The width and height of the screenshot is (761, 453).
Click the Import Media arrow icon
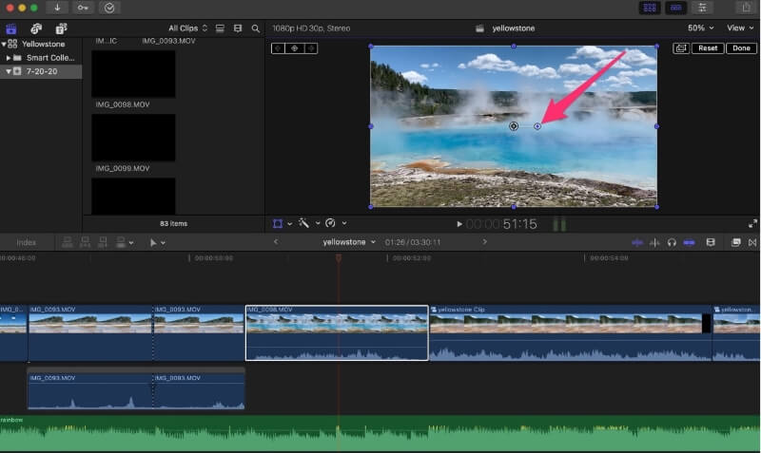pyautogui.click(x=57, y=8)
